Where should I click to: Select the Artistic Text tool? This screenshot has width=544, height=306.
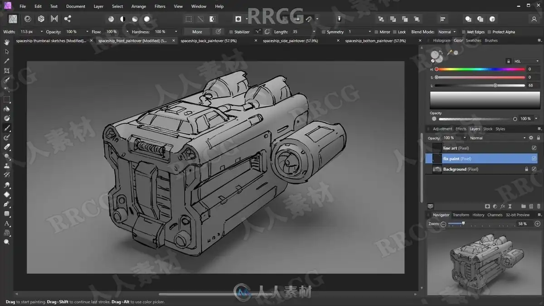pyautogui.click(x=7, y=223)
